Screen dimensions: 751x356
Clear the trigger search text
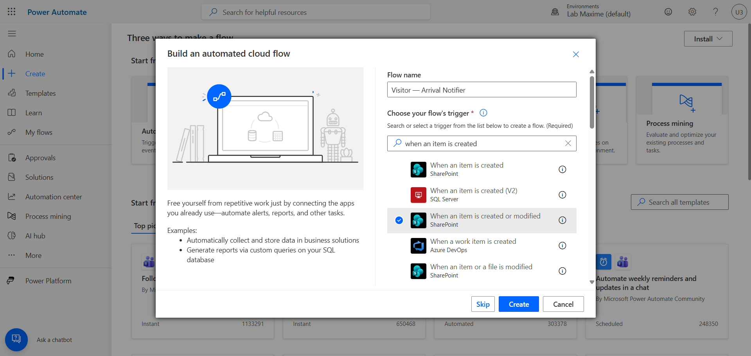pyautogui.click(x=568, y=143)
